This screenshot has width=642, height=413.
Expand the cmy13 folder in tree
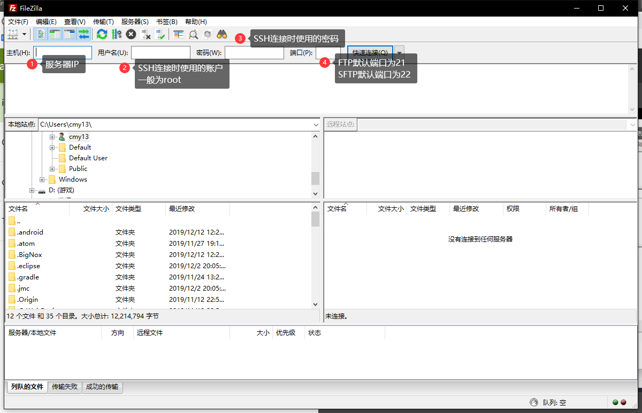click(52, 137)
